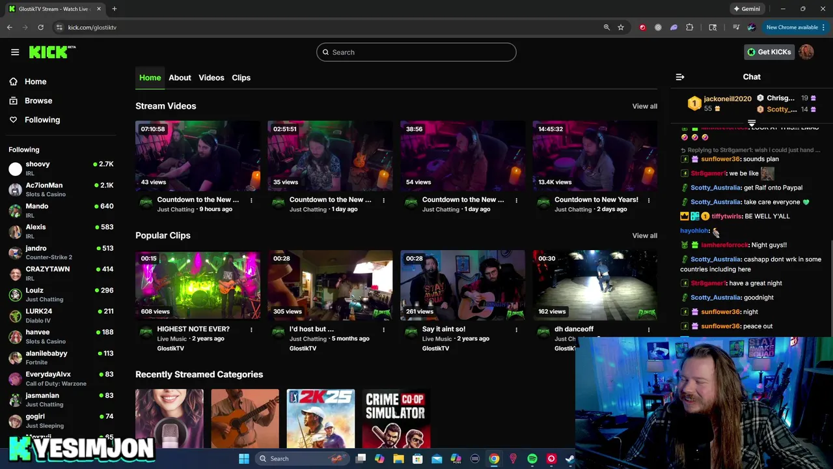The width and height of the screenshot is (833, 469).
Task: Expand the chat leaderboard handle
Action: tap(752, 123)
